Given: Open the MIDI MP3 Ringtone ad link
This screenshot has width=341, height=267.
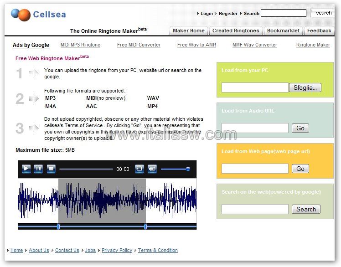Looking at the screenshot, I should (80, 45).
